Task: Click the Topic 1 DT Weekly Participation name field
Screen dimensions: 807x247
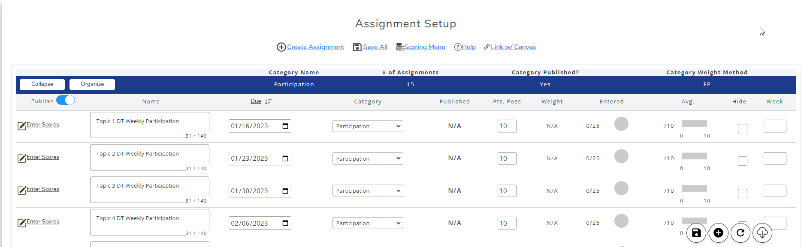Action: pos(150,125)
